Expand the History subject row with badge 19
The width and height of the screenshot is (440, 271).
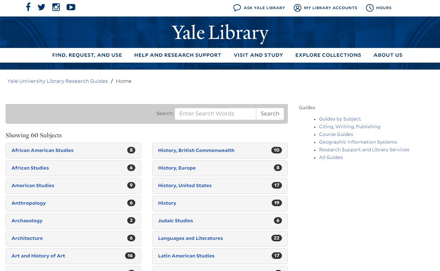220,203
